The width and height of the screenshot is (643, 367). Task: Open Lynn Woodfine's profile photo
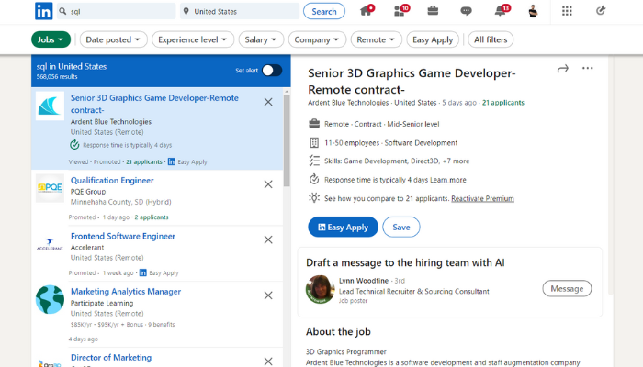click(x=321, y=289)
